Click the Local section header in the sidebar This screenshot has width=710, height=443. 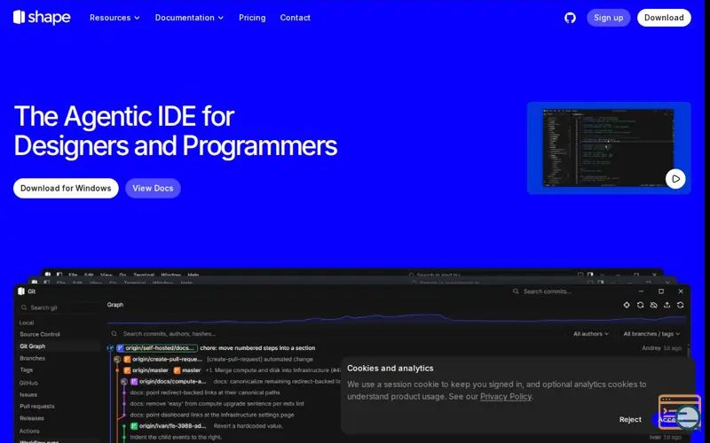point(27,323)
